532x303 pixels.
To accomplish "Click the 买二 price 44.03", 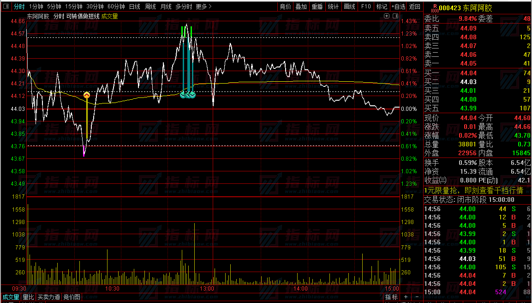I will (468, 82).
